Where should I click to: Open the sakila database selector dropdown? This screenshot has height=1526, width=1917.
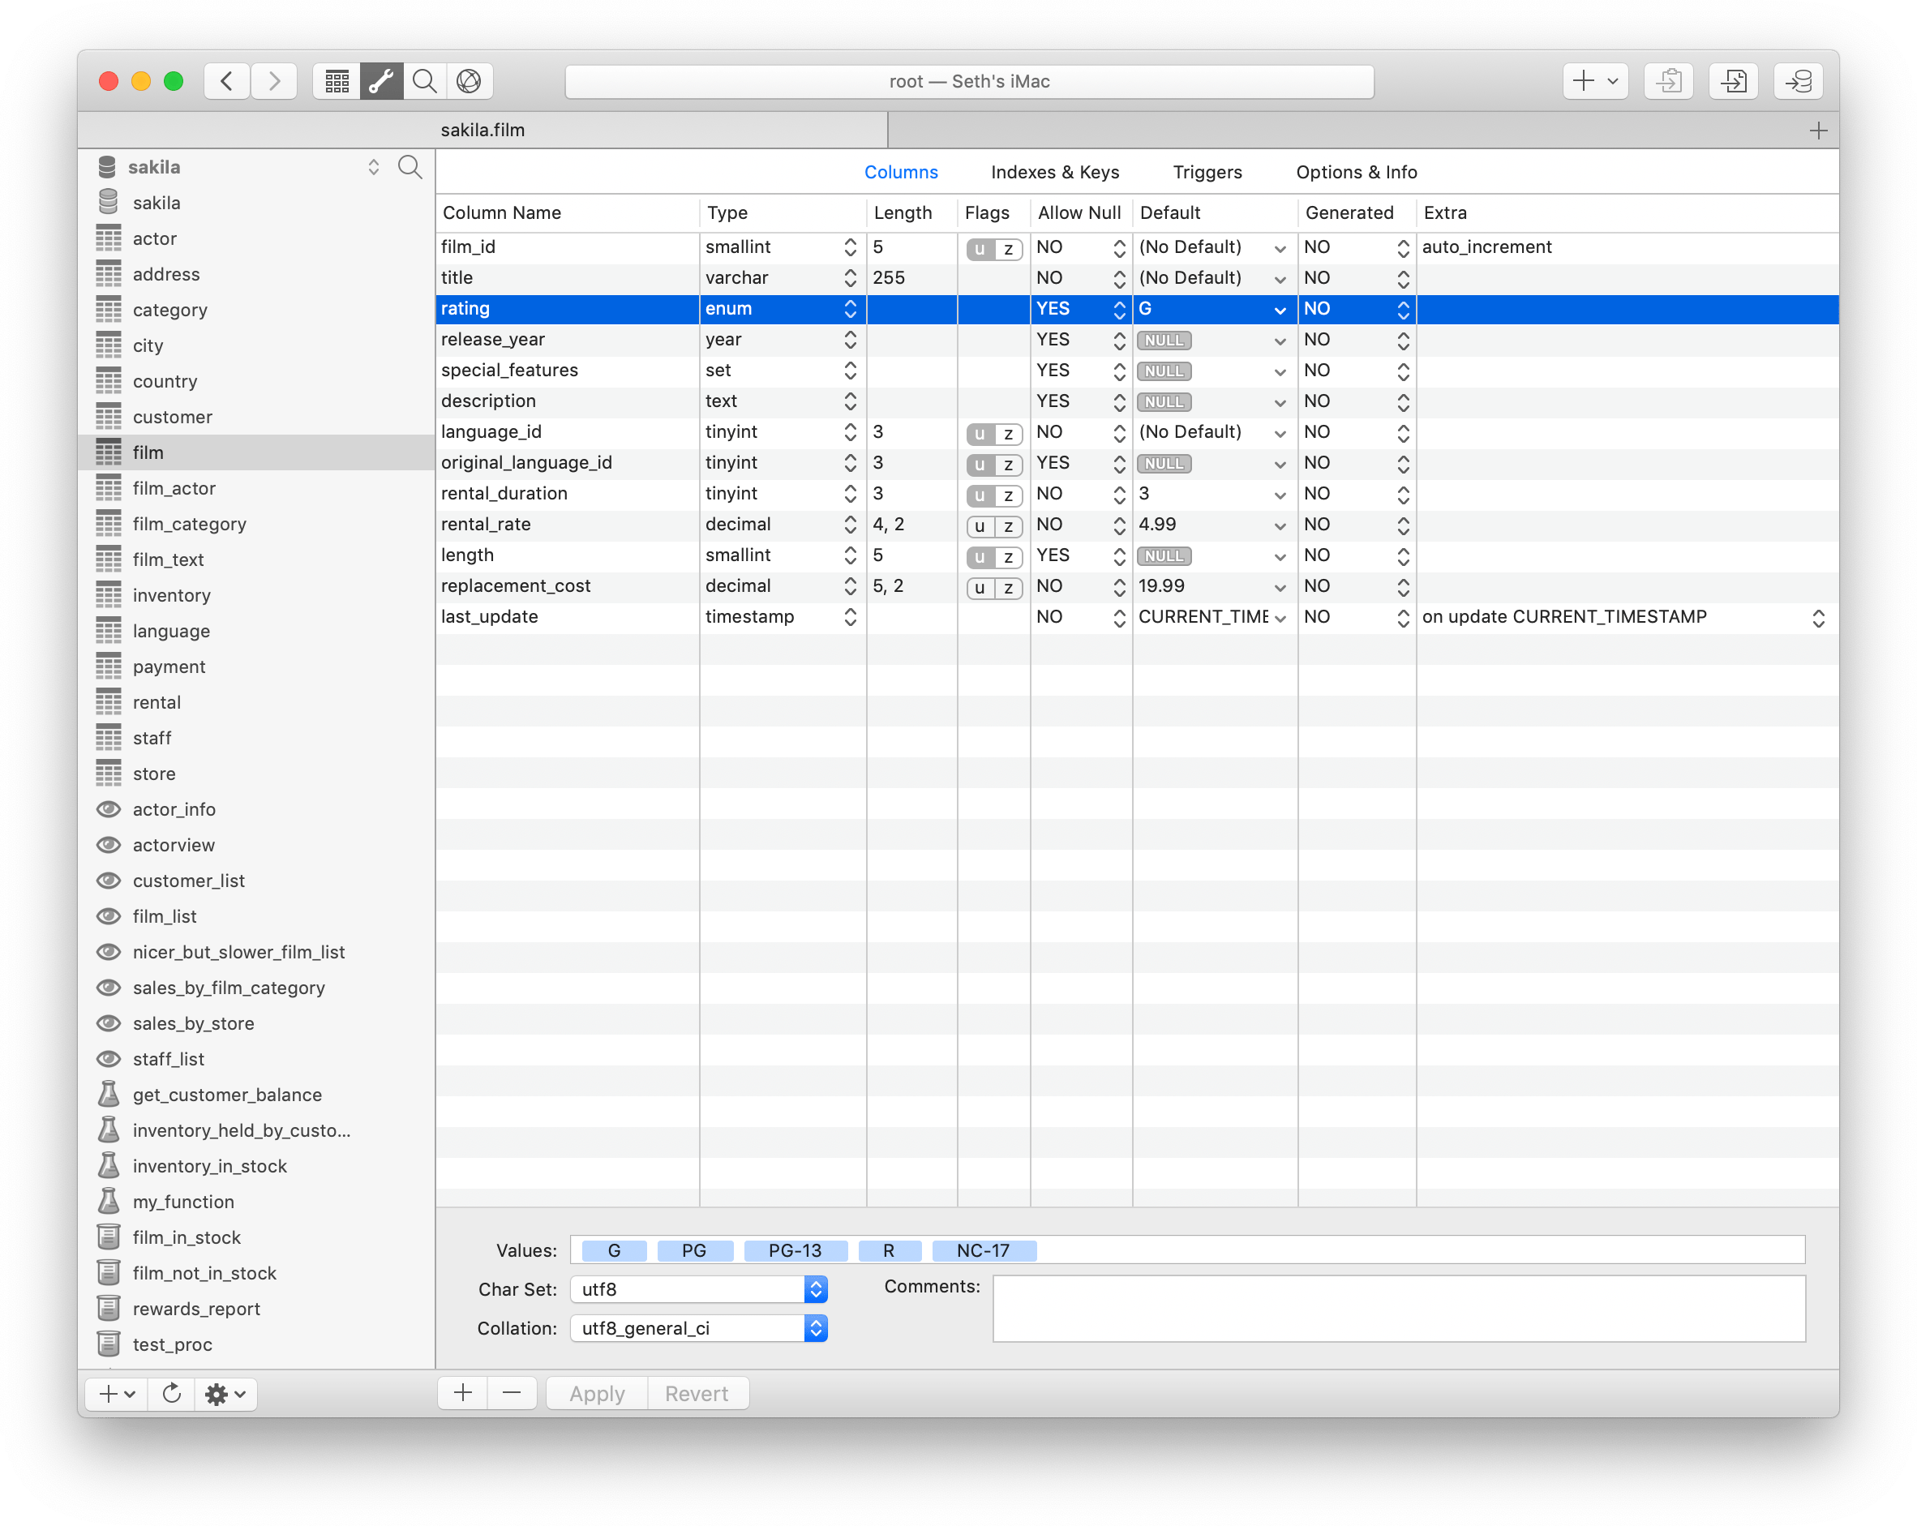[374, 166]
